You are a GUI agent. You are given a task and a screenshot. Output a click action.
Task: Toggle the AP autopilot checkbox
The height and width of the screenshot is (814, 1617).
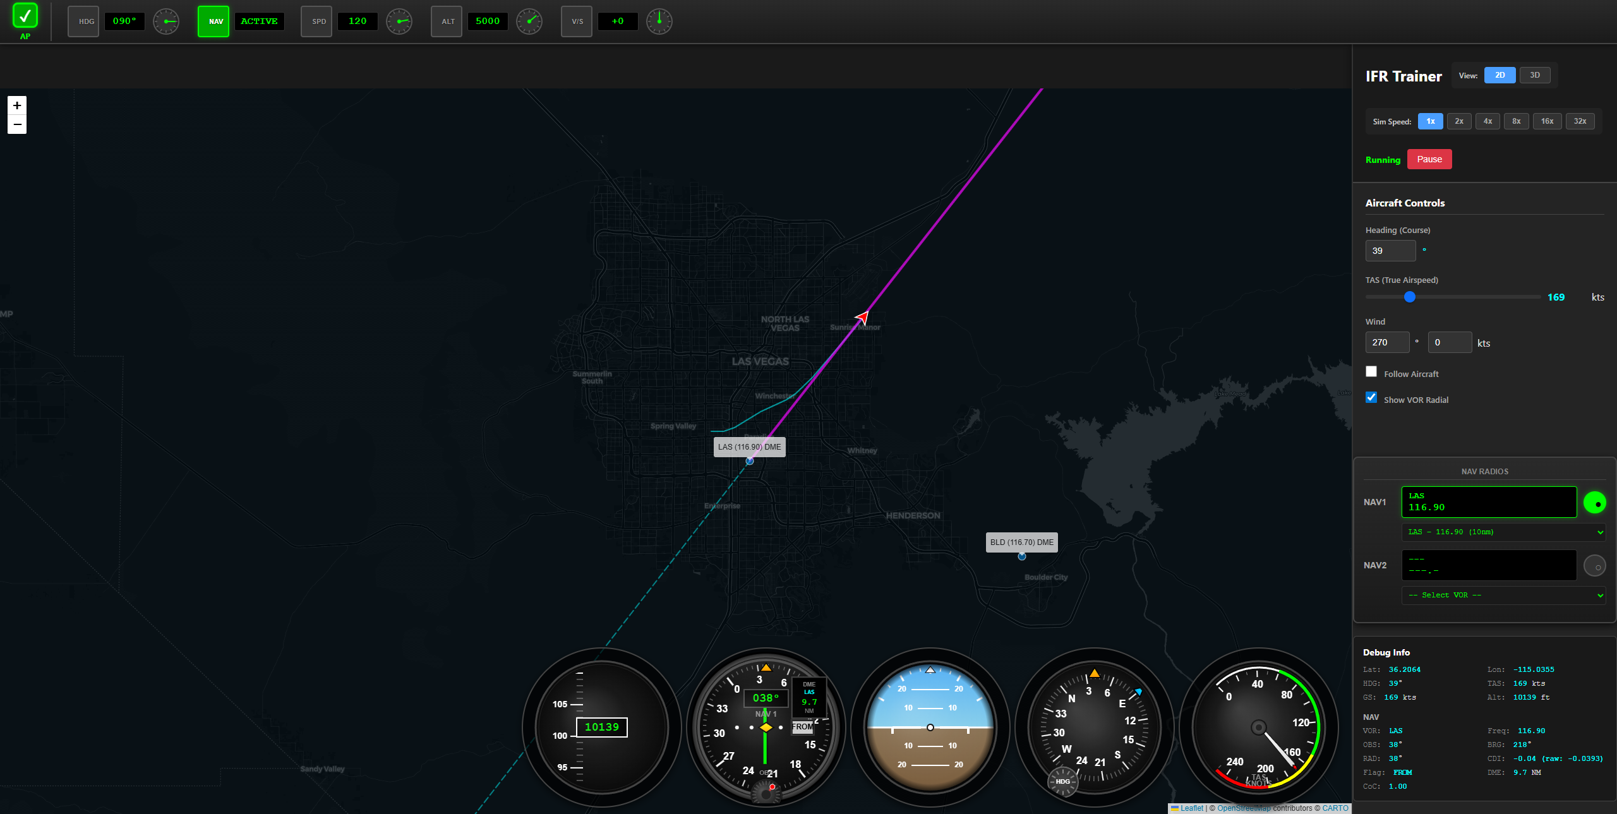(x=25, y=16)
